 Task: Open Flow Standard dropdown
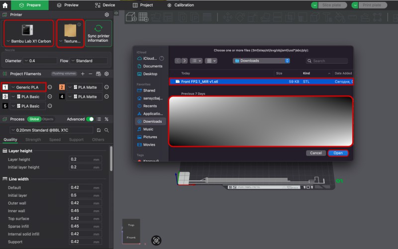coord(90,61)
